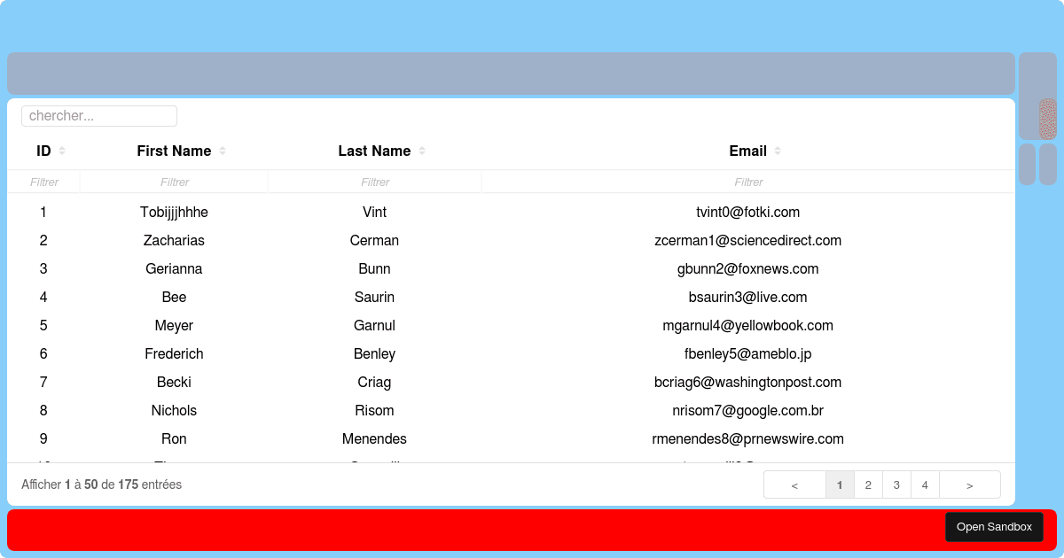Toggle First Name sorting state

click(x=221, y=151)
